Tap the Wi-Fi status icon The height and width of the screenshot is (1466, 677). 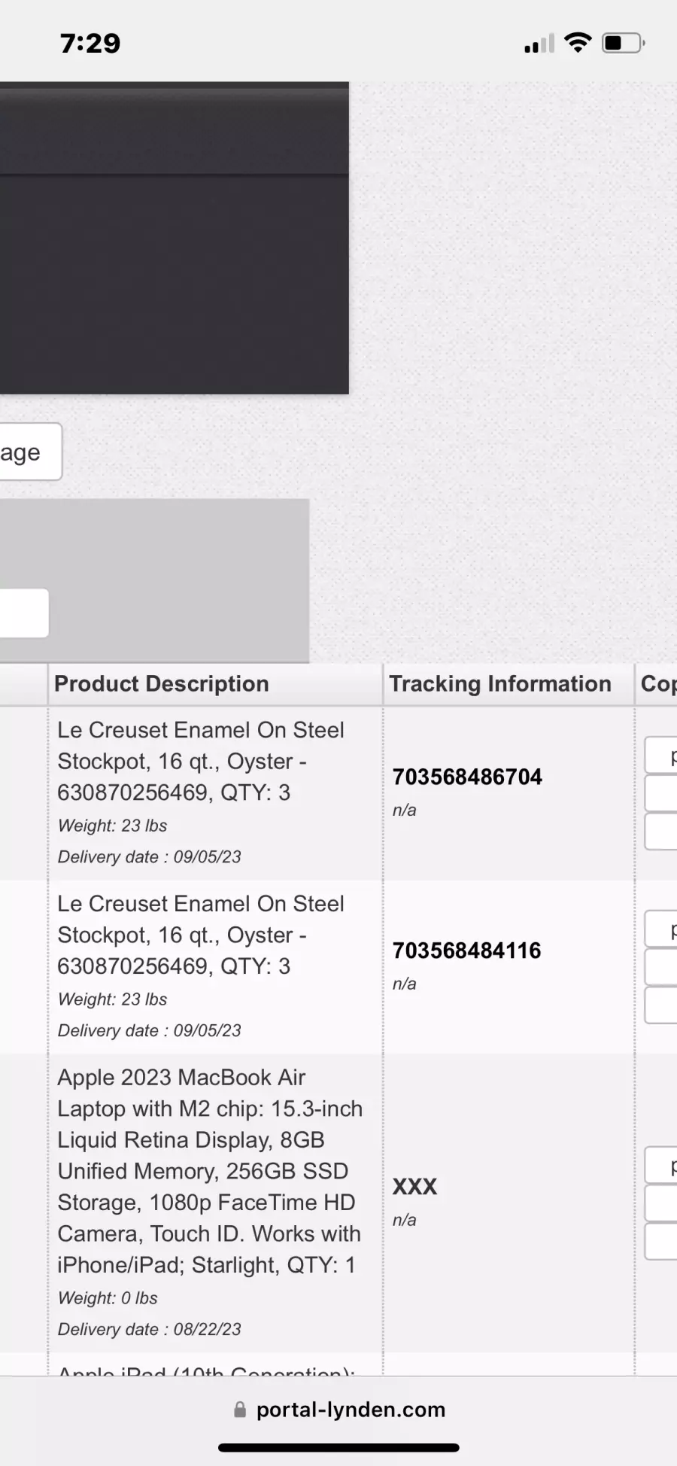(578, 43)
